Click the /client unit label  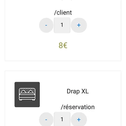[x=63, y=13]
